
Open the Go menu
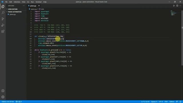[28, 2]
